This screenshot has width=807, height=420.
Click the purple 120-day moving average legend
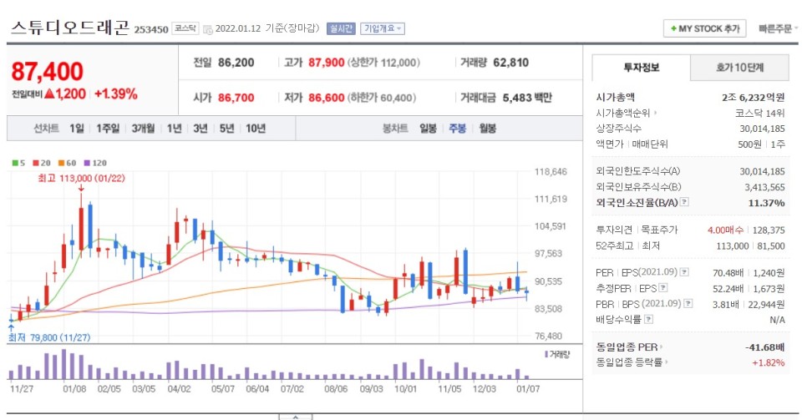(x=95, y=163)
